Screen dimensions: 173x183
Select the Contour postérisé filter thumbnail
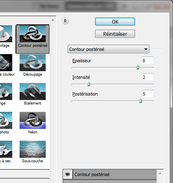pos(33,34)
